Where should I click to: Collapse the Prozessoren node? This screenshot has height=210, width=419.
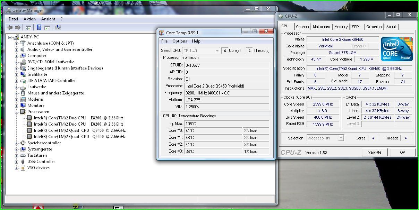point(16,112)
